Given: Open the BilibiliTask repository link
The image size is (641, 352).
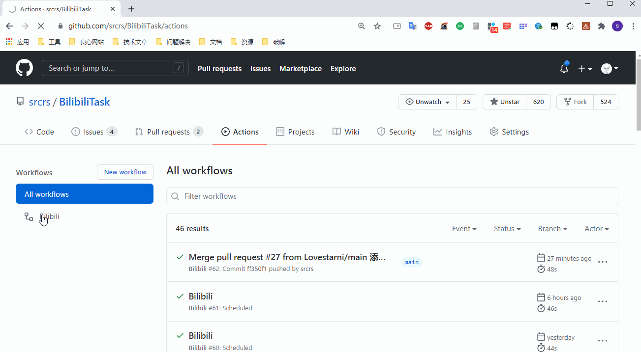Looking at the screenshot, I should click(85, 102).
